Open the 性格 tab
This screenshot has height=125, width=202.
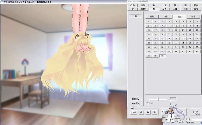[186, 9]
